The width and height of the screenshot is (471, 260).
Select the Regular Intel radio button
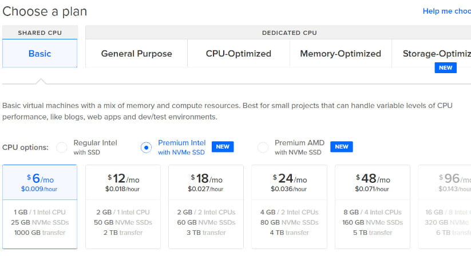point(61,147)
